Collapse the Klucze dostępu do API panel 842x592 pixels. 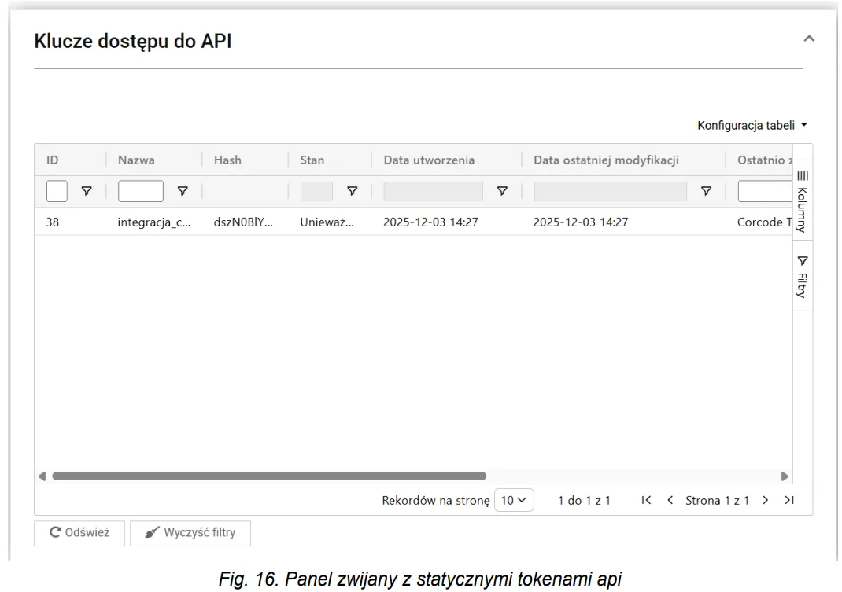pyautogui.click(x=808, y=39)
